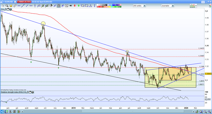Click the keyboard icon in title bar
This screenshot has height=114, width=212.
203,2
